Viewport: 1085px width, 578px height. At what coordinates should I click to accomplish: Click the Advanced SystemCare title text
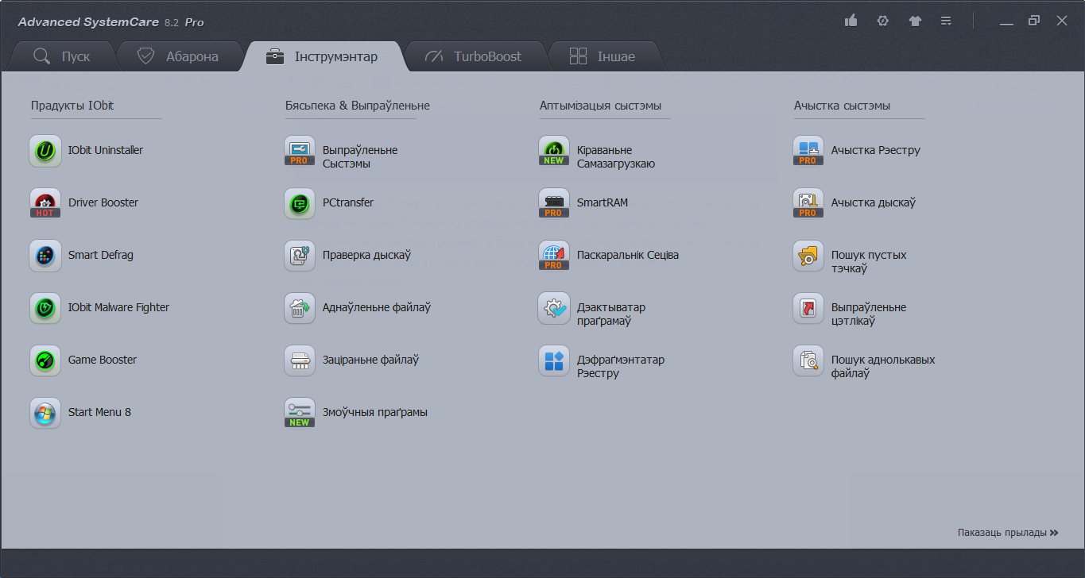pyautogui.click(x=87, y=22)
